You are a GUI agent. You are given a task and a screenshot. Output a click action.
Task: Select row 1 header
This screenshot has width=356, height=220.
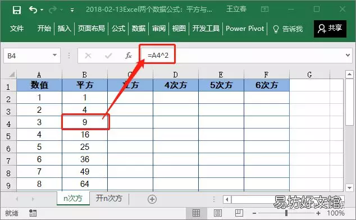click(8, 86)
